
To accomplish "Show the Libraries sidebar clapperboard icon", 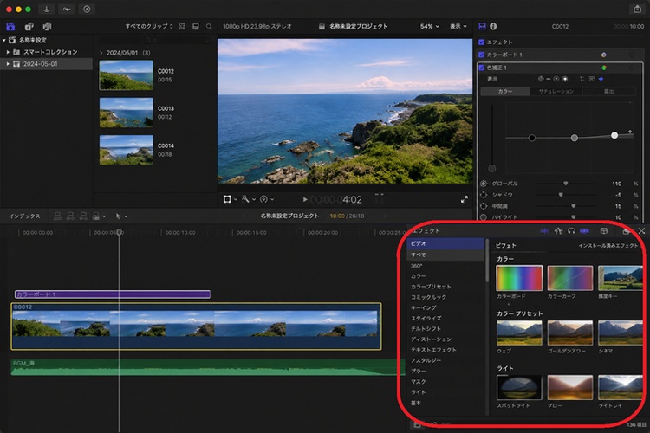I will (x=10, y=27).
